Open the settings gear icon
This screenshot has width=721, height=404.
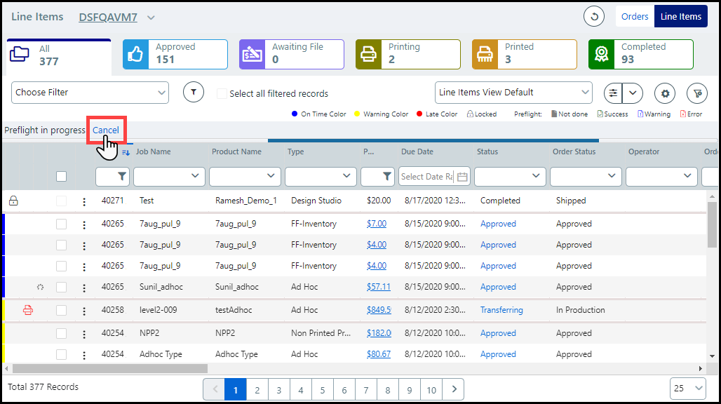click(x=664, y=93)
